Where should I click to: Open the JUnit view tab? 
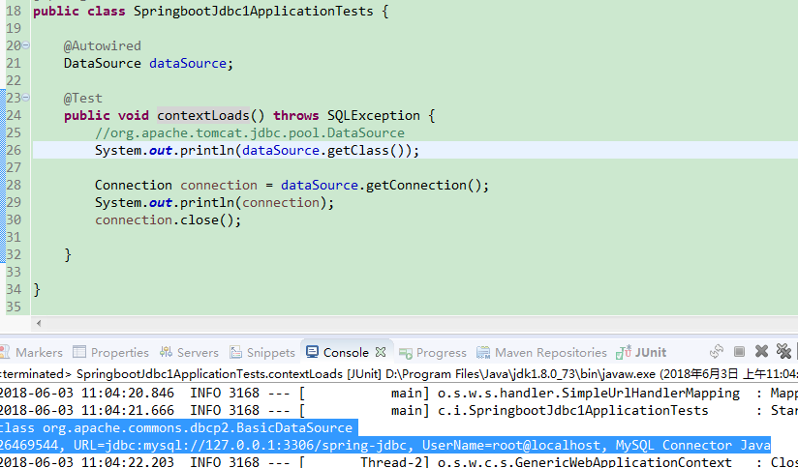click(641, 352)
